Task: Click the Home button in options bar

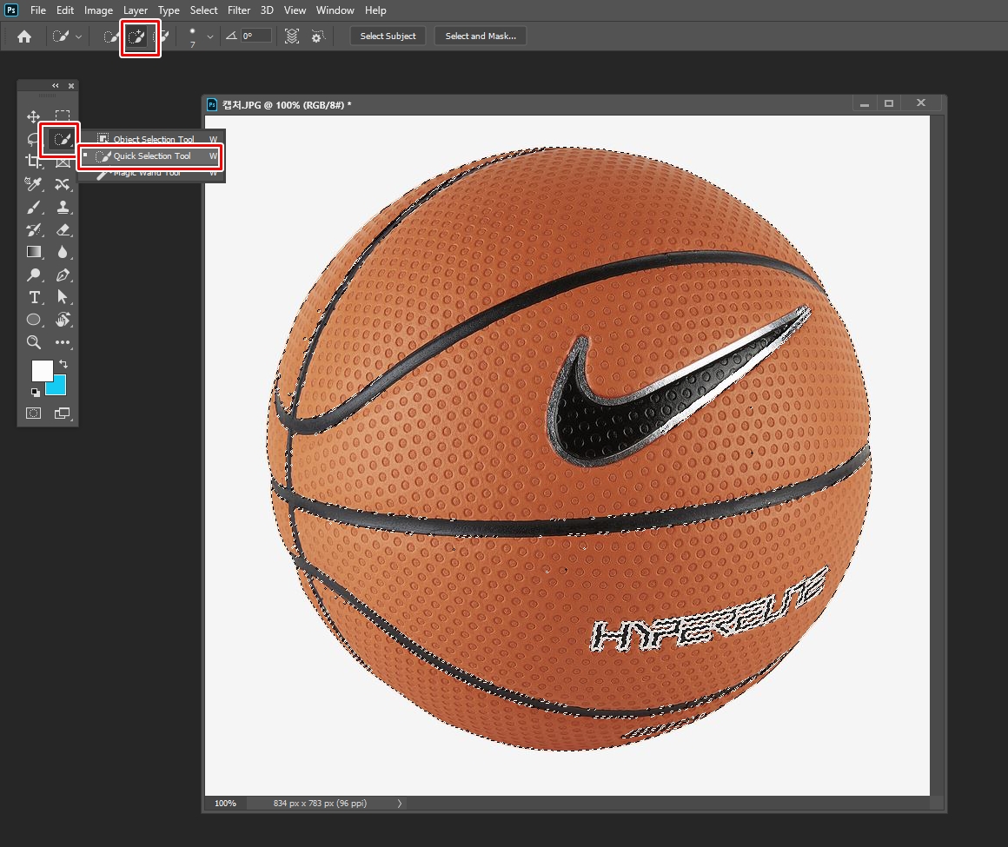Action: coord(24,36)
